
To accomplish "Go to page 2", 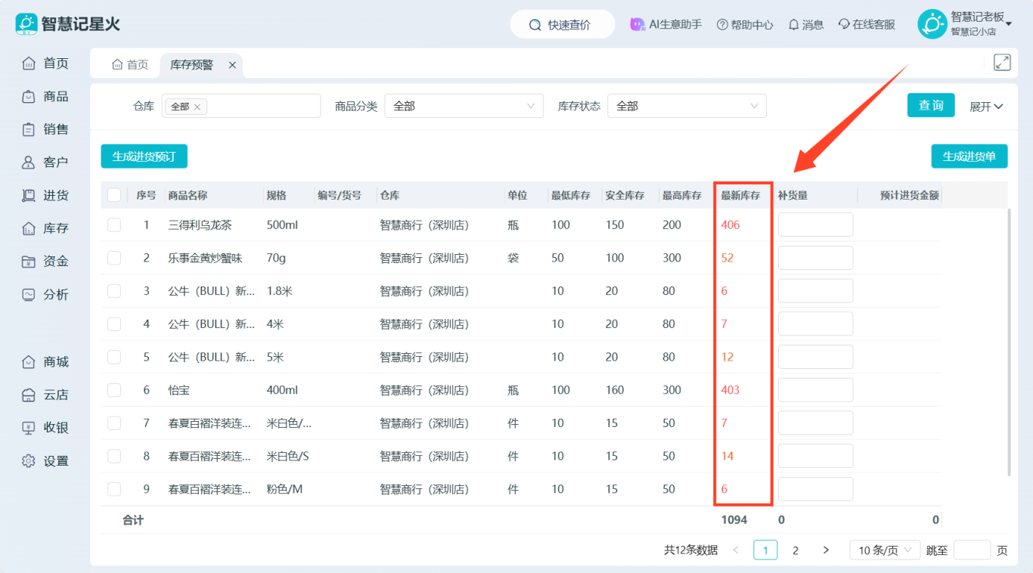I will 796,550.
